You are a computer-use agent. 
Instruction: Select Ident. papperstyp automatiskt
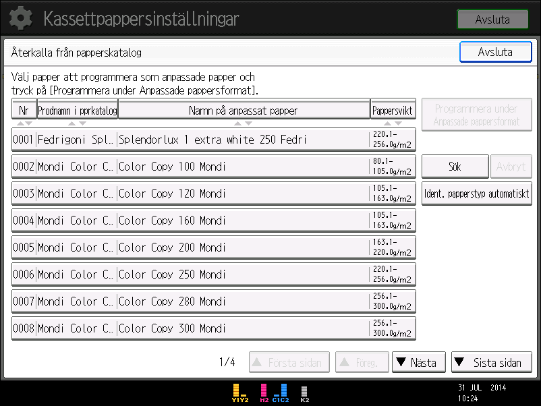pyautogui.click(x=476, y=194)
